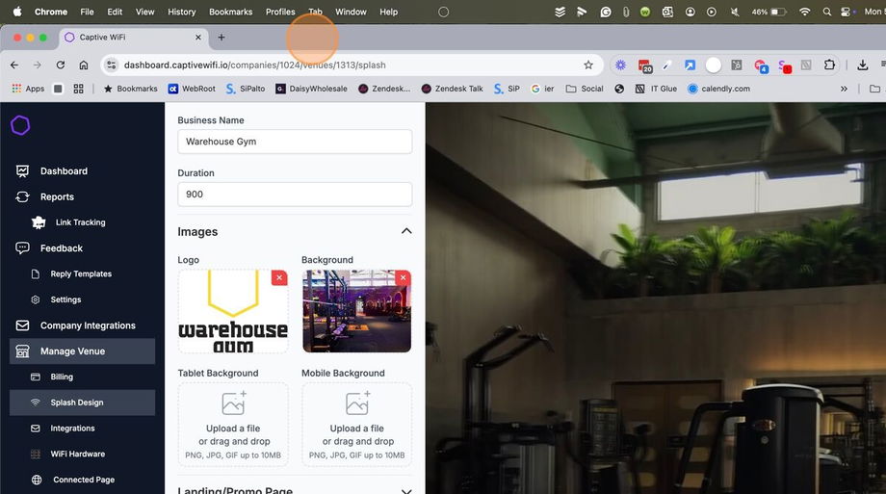This screenshot has width=886, height=494.
Task: Open Chrome downloads
Action: (x=862, y=65)
